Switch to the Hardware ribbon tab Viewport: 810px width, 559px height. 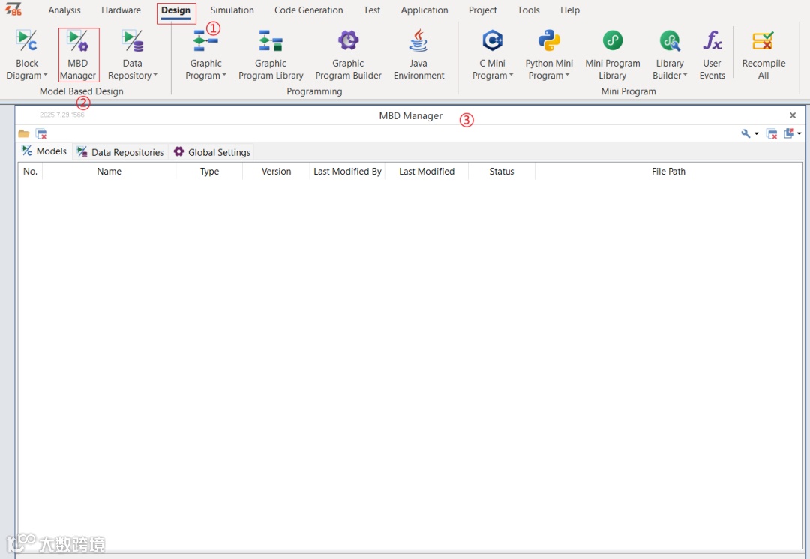click(x=121, y=10)
